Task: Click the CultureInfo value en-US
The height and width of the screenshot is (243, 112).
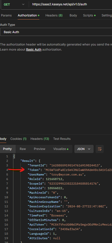Action: tap(61, 211)
